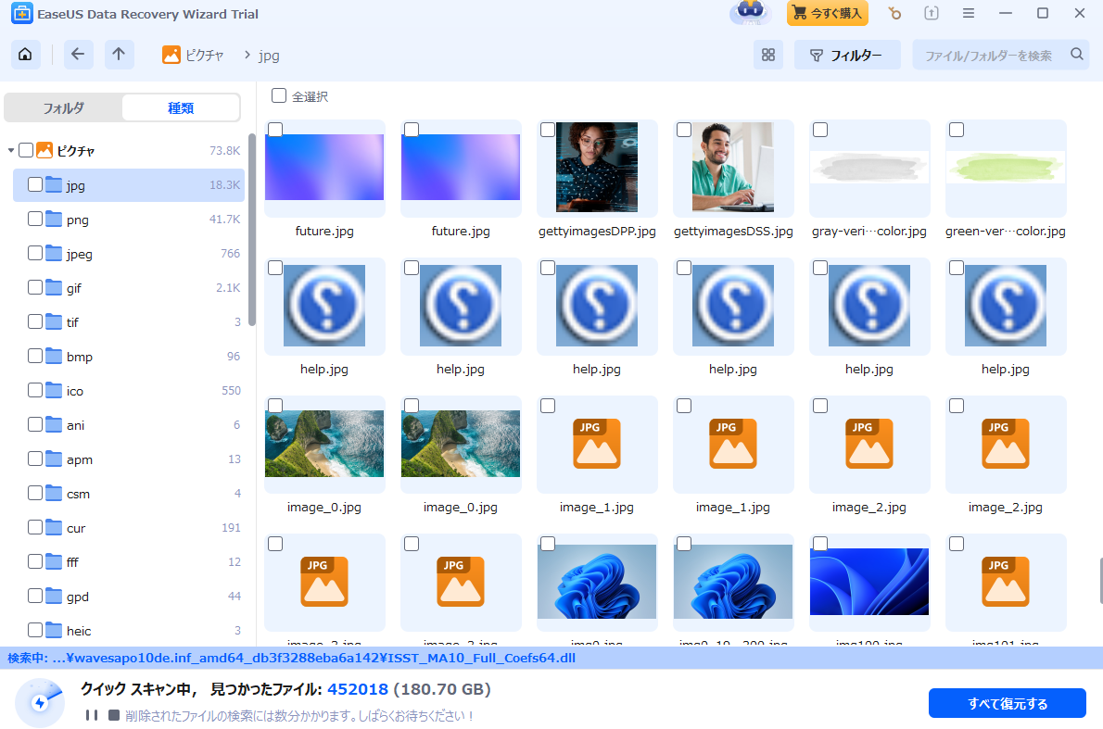Viewport: 1103px width, 729px height.
Task: Select checkbox on gettyimagesDSS.jpg
Action: tap(684, 130)
